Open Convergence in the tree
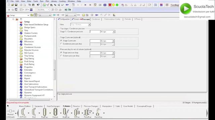The height and width of the screenshot is (120, 215). [30, 73]
